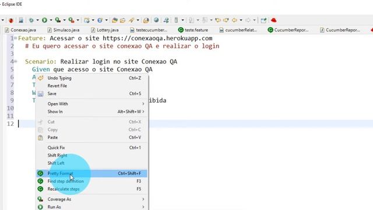
Task: Open the New Java Class dropdown arrow
Action: coord(106,20)
